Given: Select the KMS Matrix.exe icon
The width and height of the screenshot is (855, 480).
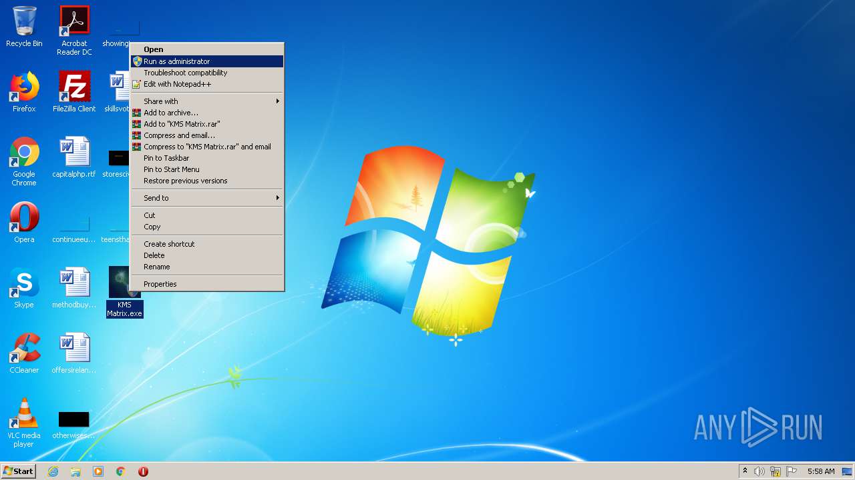Looking at the screenshot, I should [125, 292].
